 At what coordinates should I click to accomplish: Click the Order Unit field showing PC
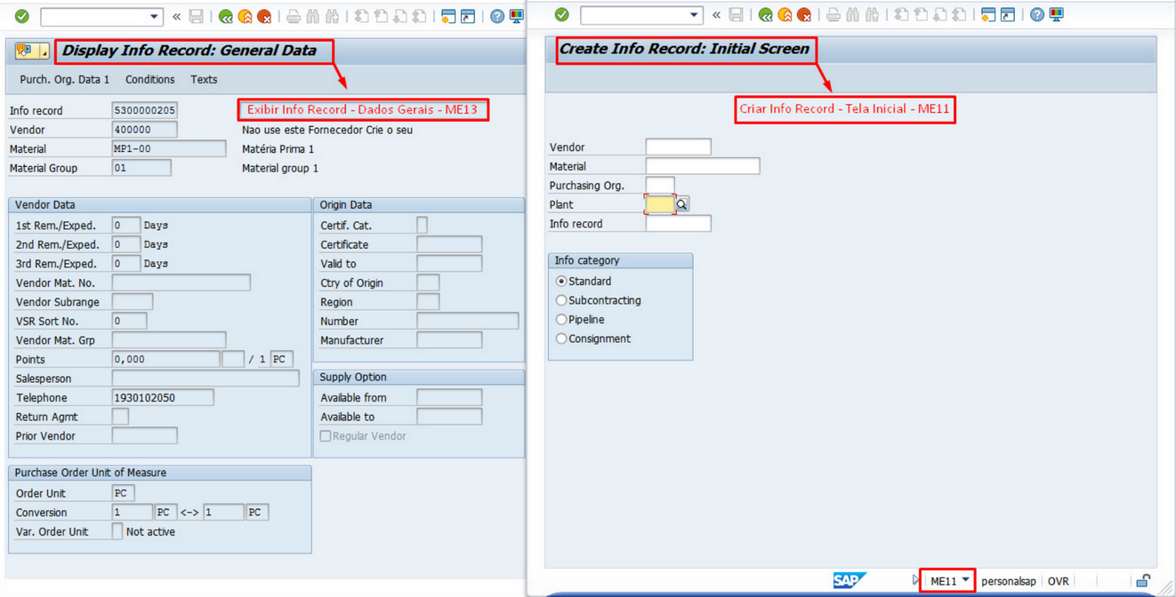[x=123, y=493]
